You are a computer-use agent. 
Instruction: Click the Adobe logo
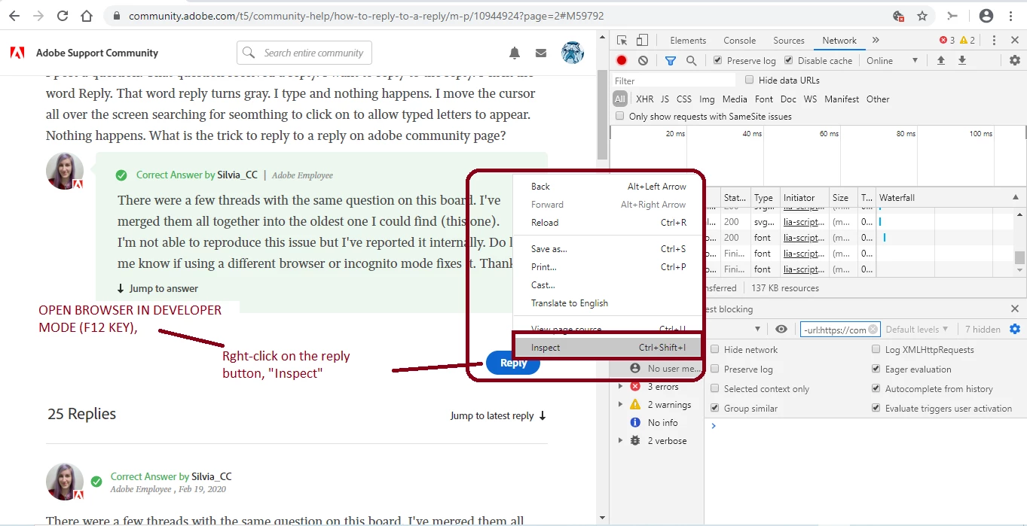point(17,53)
